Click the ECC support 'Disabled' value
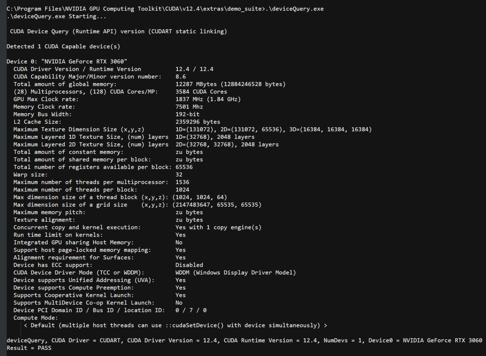486x356 pixels. coord(189,265)
